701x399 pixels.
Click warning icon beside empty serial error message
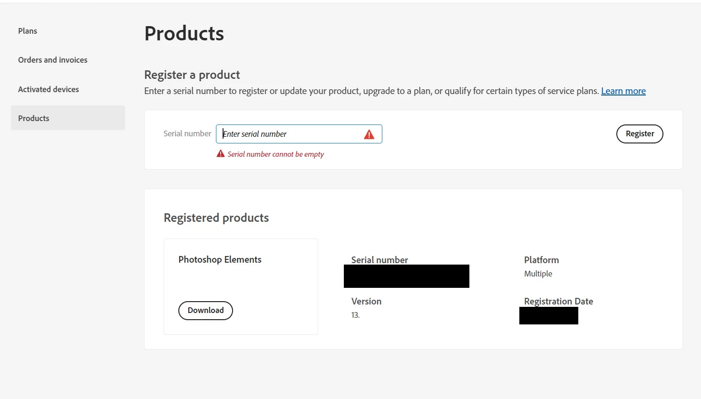(221, 153)
